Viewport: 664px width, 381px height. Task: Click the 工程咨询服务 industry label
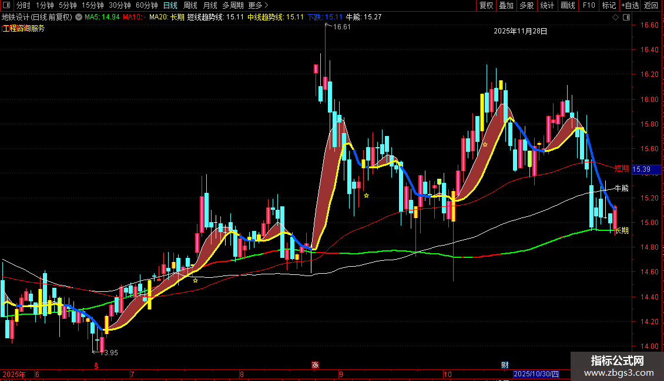pos(24,28)
